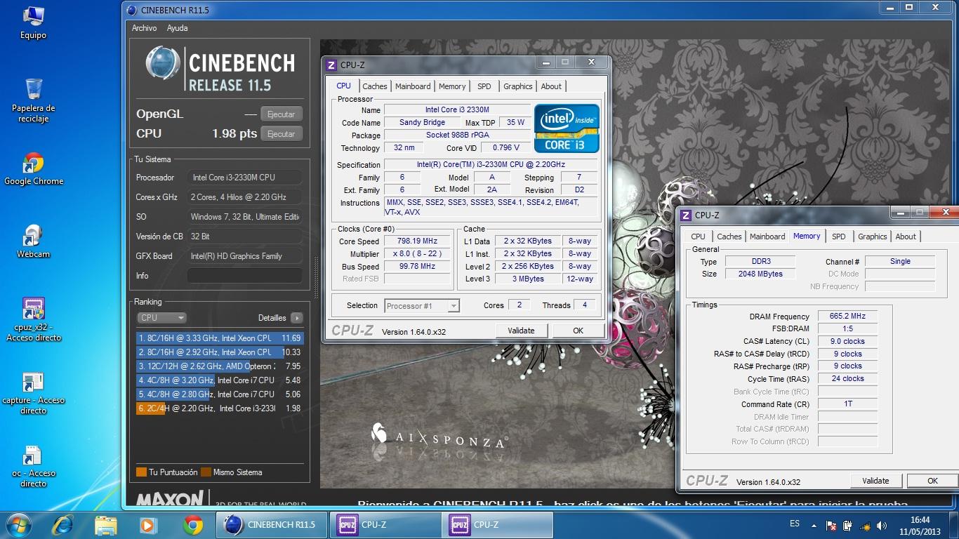The image size is (959, 539).
Task: Run the CPU test with Ejecutar
Action: click(282, 133)
